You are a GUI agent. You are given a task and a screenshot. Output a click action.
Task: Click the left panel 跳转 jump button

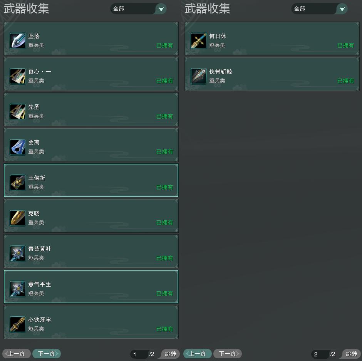pyautogui.click(x=170, y=354)
